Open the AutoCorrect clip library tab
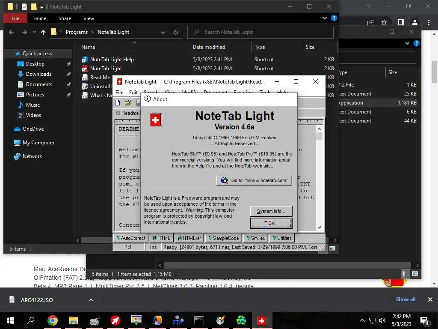438x329 pixels. coord(130,238)
